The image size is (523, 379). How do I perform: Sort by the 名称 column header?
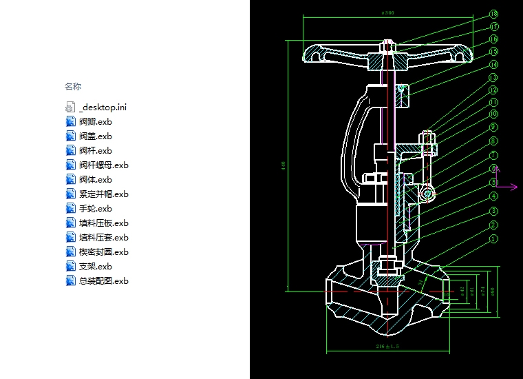pos(73,87)
